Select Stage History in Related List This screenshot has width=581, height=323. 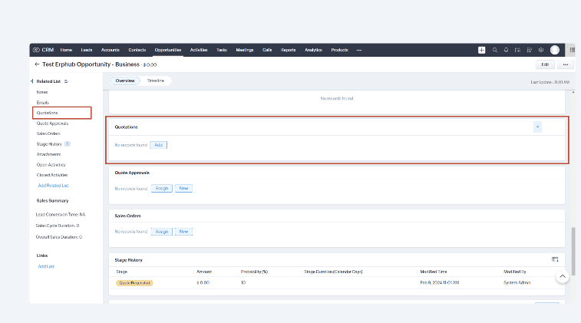tap(49, 144)
